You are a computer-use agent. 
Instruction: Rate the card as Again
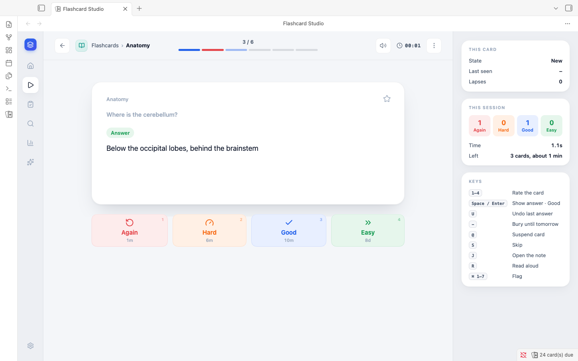[x=130, y=230]
